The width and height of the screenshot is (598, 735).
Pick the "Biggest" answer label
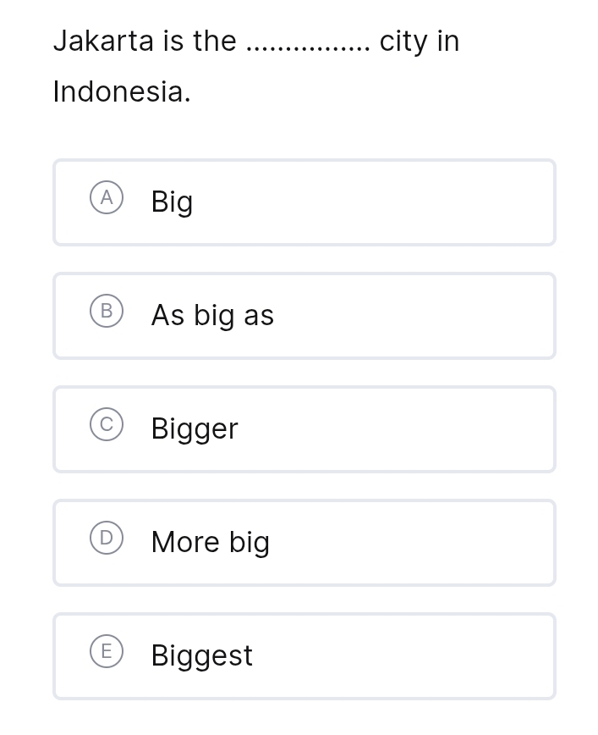(201, 656)
